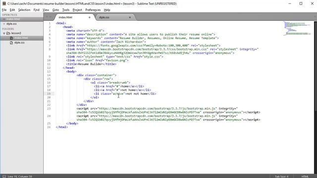
Task: Open the Selection menu
Action: pos(24,10)
